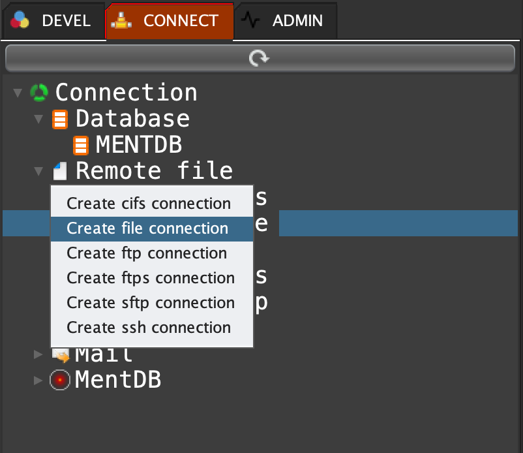
Task: Choose Create file connection
Action: point(147,228)
